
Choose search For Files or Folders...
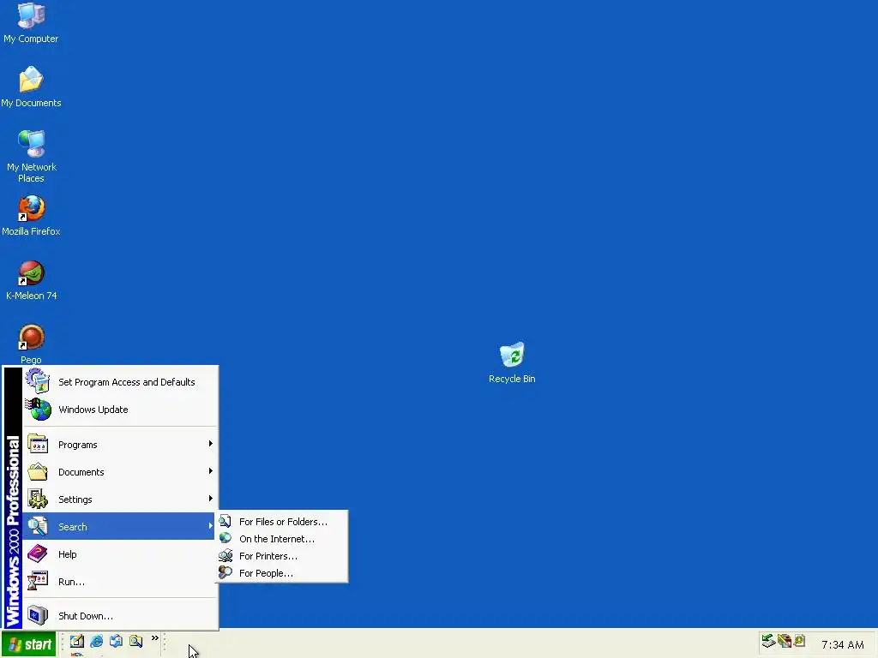[x=282, y=522]
